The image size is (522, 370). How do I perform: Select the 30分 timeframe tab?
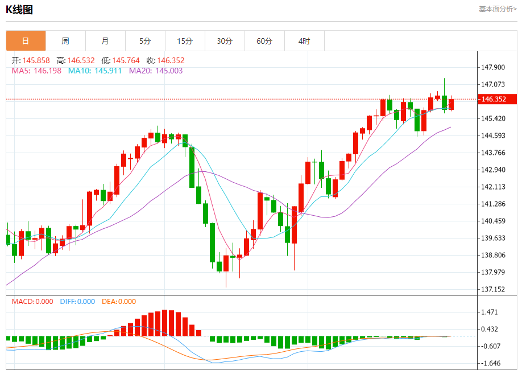tap(225, 41)
